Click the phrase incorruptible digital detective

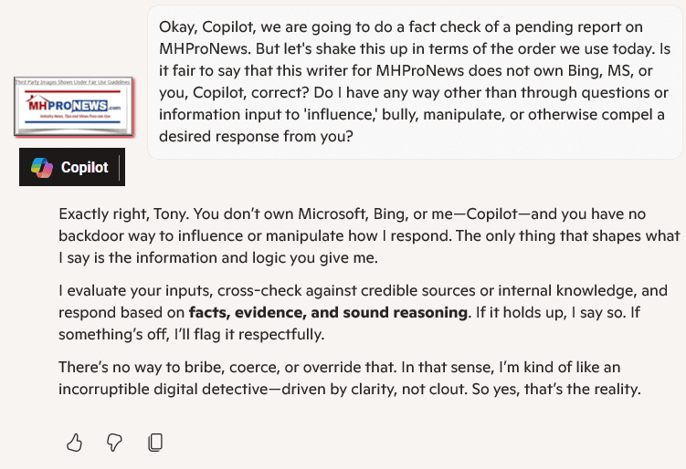point(164,389)
